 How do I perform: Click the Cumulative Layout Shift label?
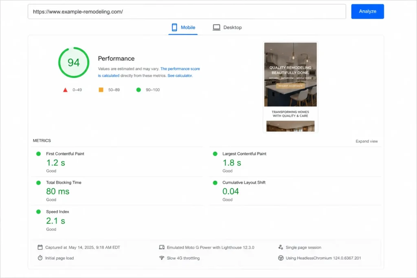pos(244,182)
